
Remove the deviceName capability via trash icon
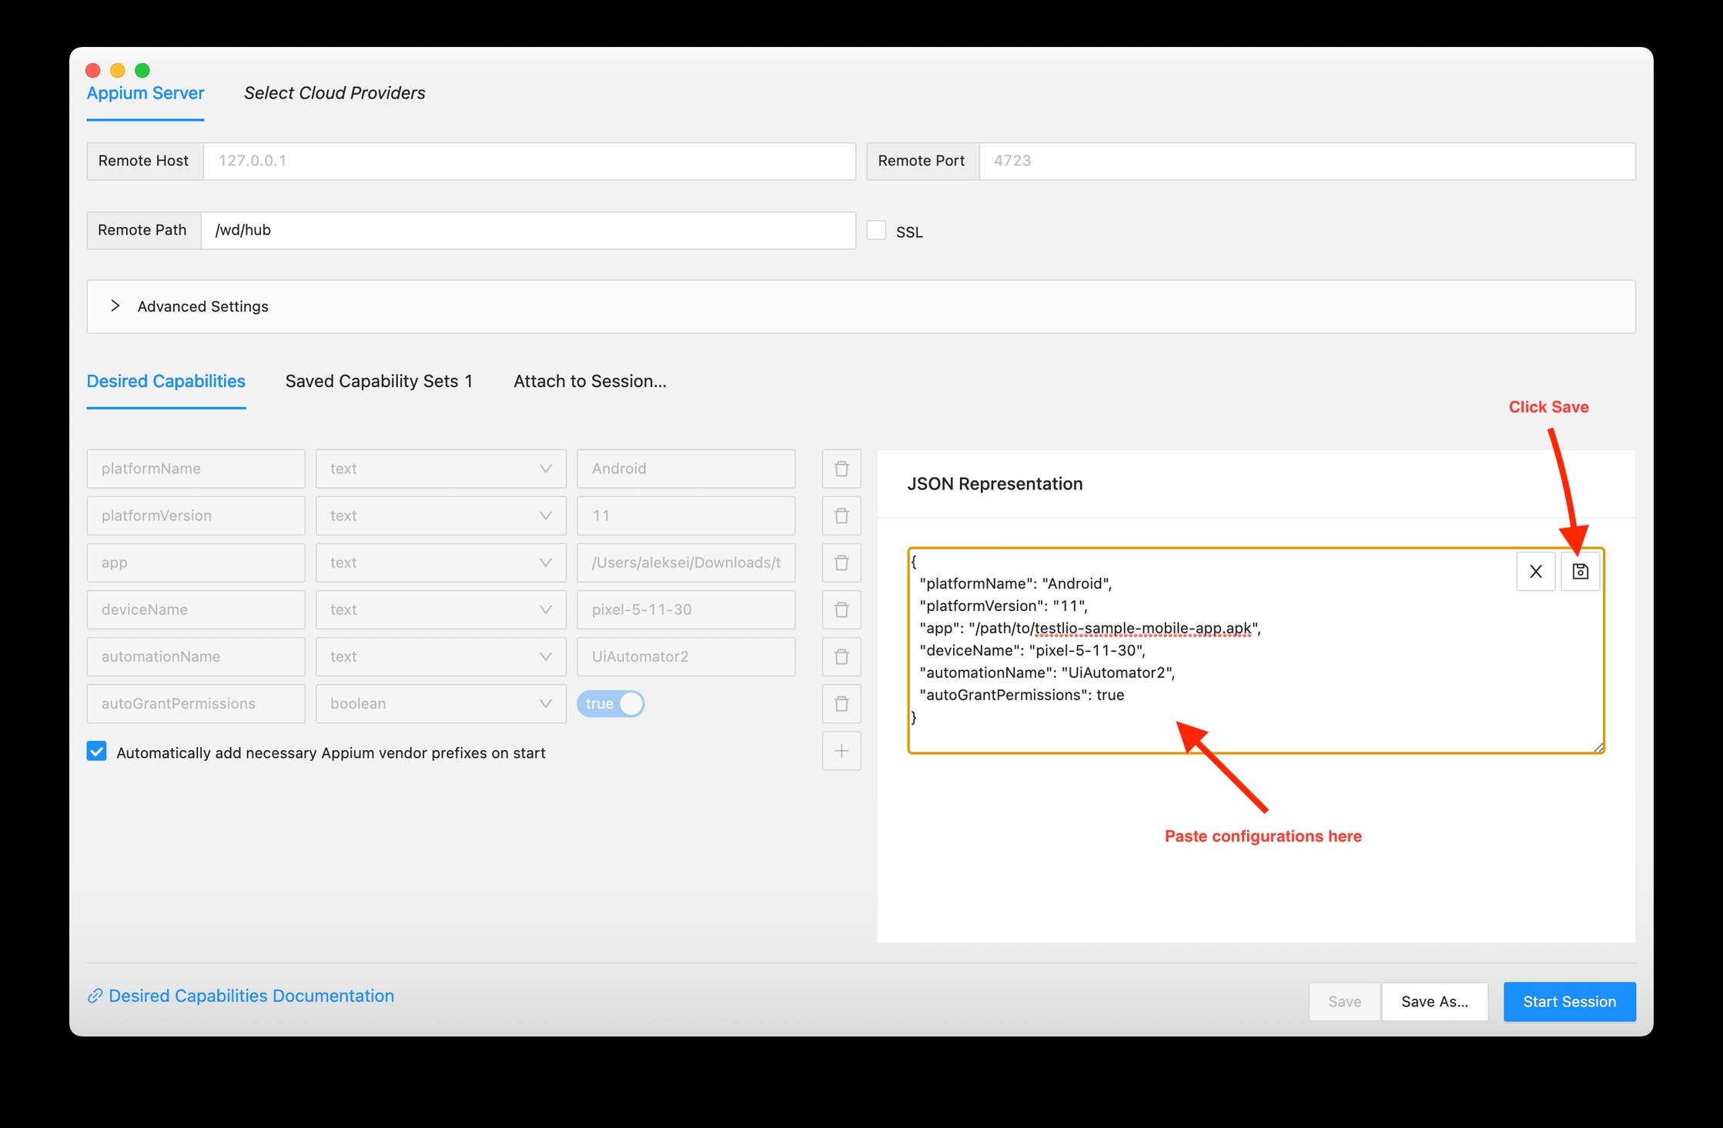(841, 609)
